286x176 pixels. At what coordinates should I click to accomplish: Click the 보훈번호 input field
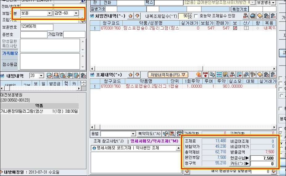pyautogui.click(x=34, y=26)
